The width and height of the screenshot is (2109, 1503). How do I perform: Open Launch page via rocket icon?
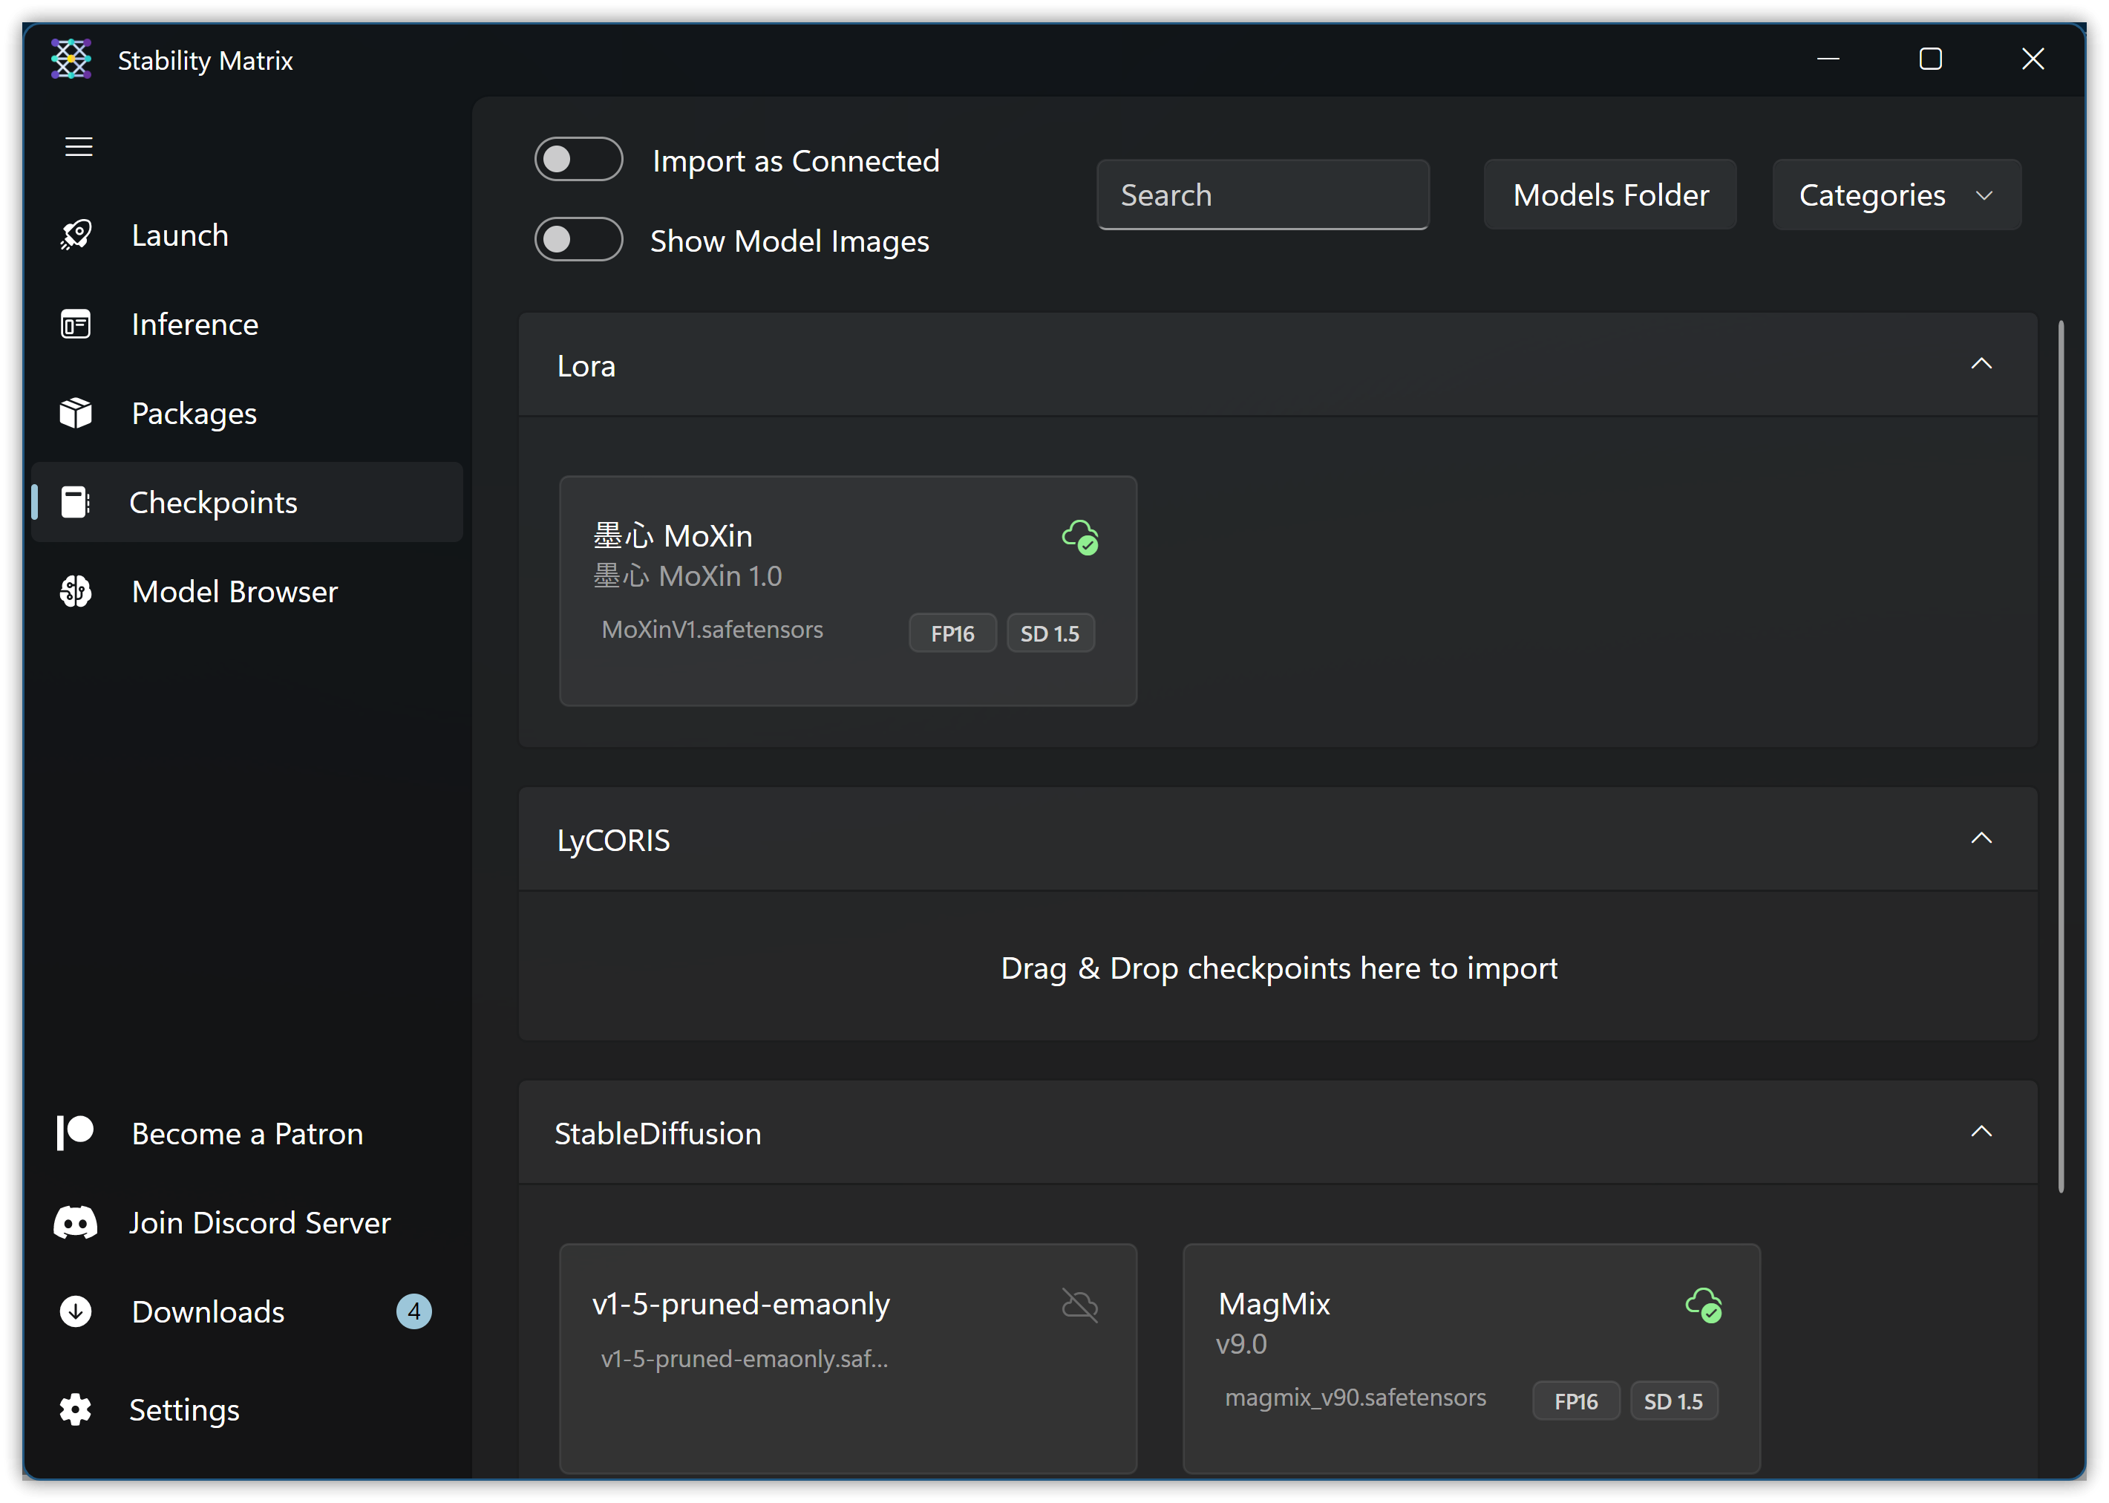coord(76,235)
